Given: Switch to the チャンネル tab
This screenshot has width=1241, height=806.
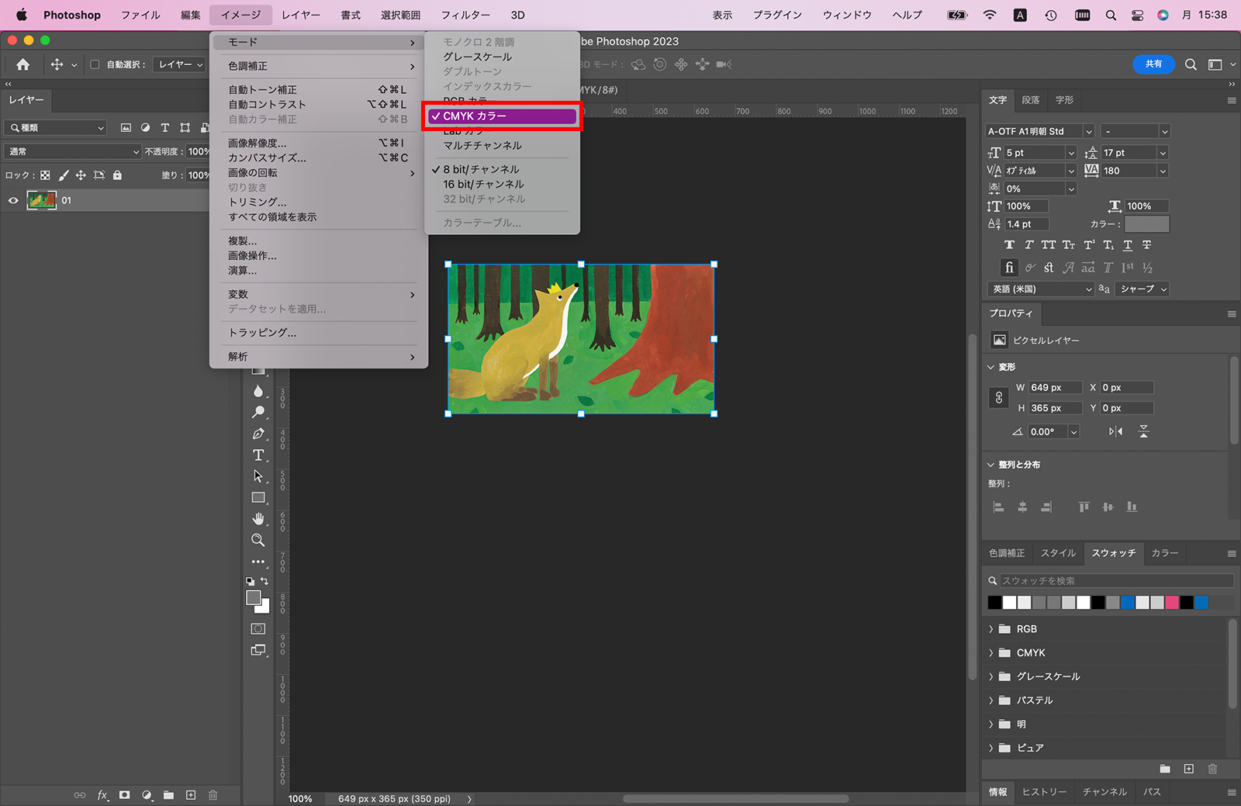Looking at the screenshot, I should (x=1104, y=792).
